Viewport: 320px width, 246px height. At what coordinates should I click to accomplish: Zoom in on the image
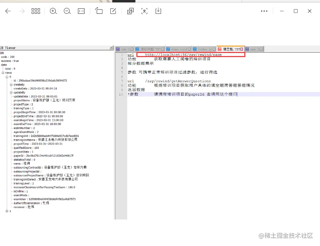pyautogui.click(x=53, y=11)
